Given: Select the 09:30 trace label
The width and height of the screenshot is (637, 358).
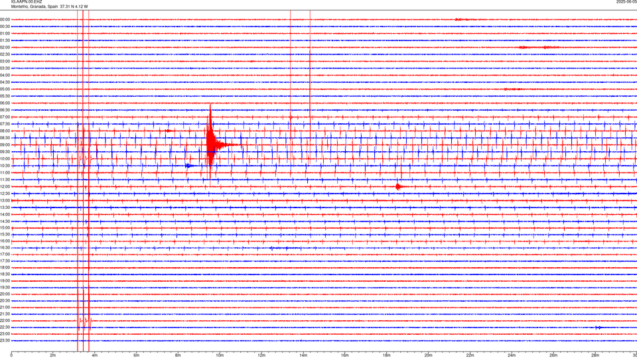Looking at the screenshot, I should [x=5, y=152].
